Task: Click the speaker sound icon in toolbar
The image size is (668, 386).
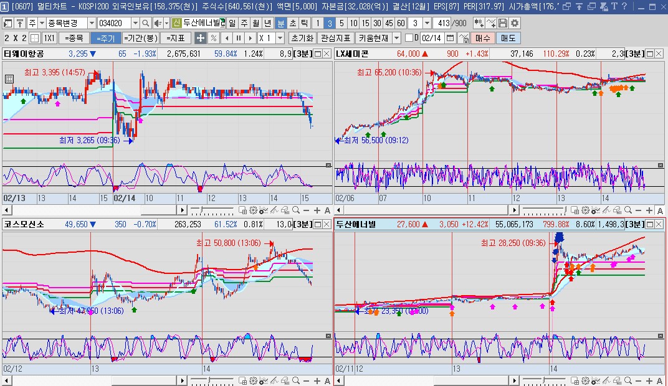Action: click(x=158, y=23)
